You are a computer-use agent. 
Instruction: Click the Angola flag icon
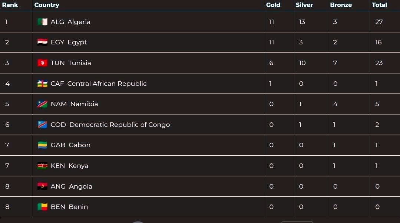click(x=42, y=186)
